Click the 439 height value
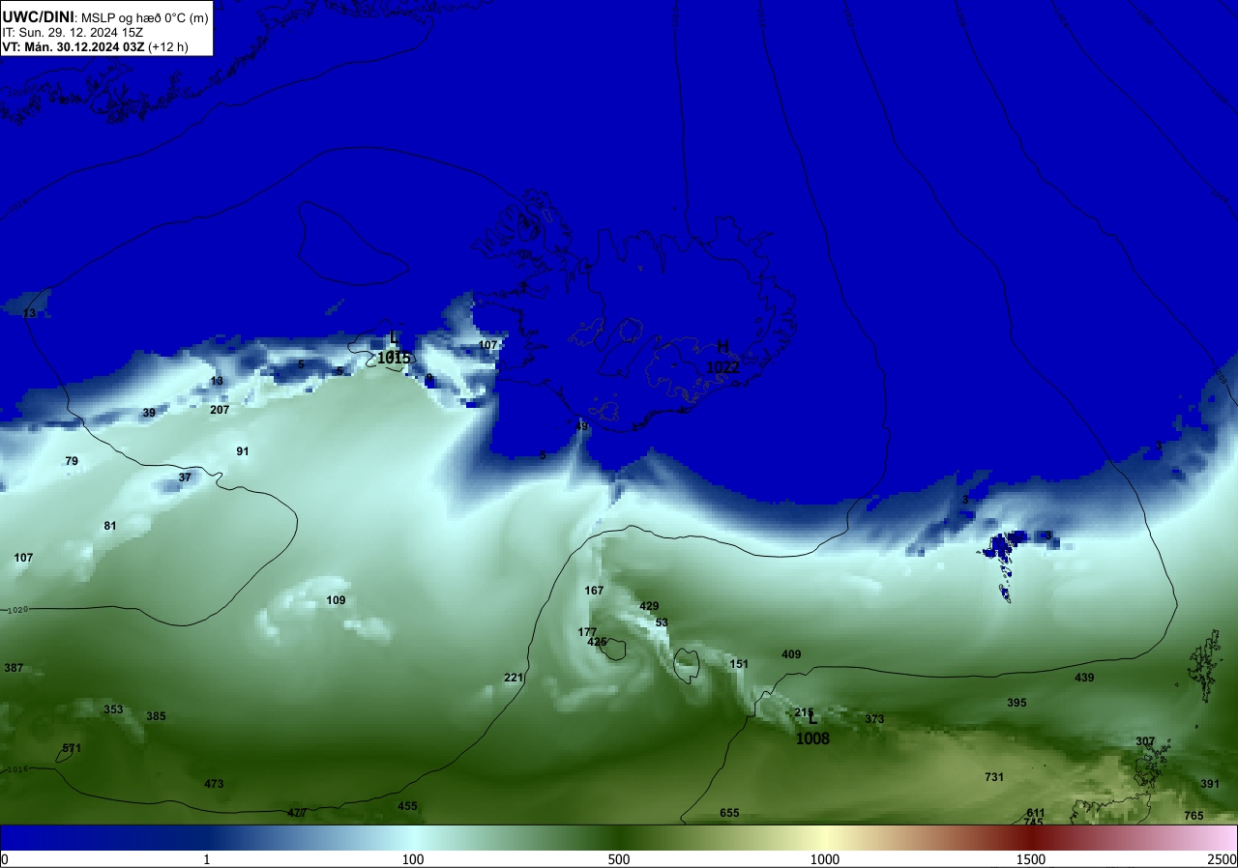Viewport: 1238px width, 868px height. pyautogui.click(x=1084, y=678)
